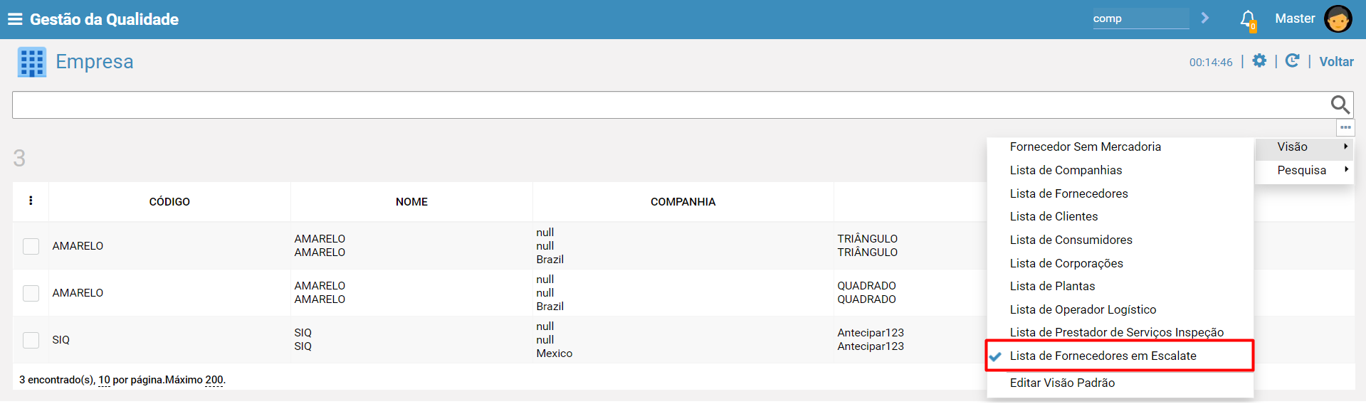
Task: Click the Gestão da Qualidade title
Action: point(104,19)
